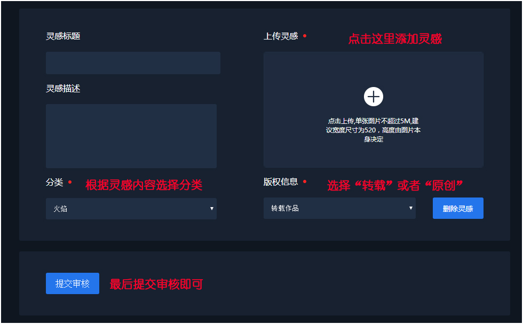This screenshot has width=523, height=324.
Task: Click the 上传灵感 label
Action: 281,36
